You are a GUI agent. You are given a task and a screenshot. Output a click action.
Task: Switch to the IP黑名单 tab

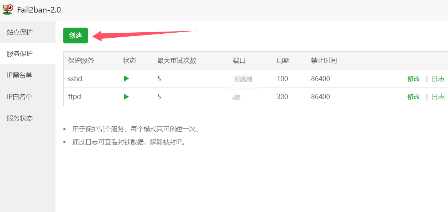[x=28, y=75]
